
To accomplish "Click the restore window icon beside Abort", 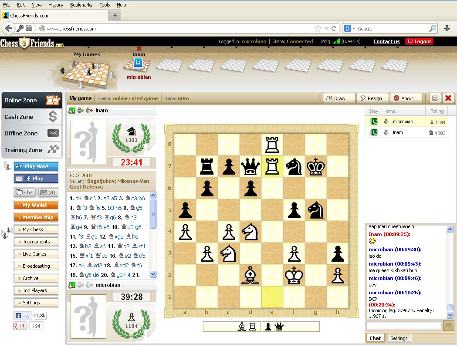I will coord(435,98).
